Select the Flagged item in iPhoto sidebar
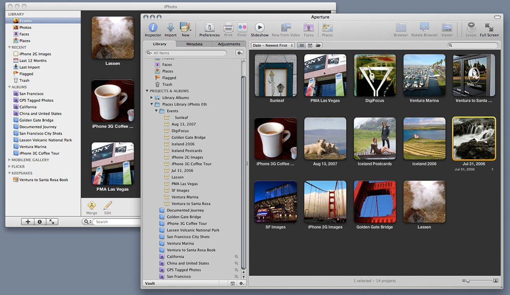 26,74
